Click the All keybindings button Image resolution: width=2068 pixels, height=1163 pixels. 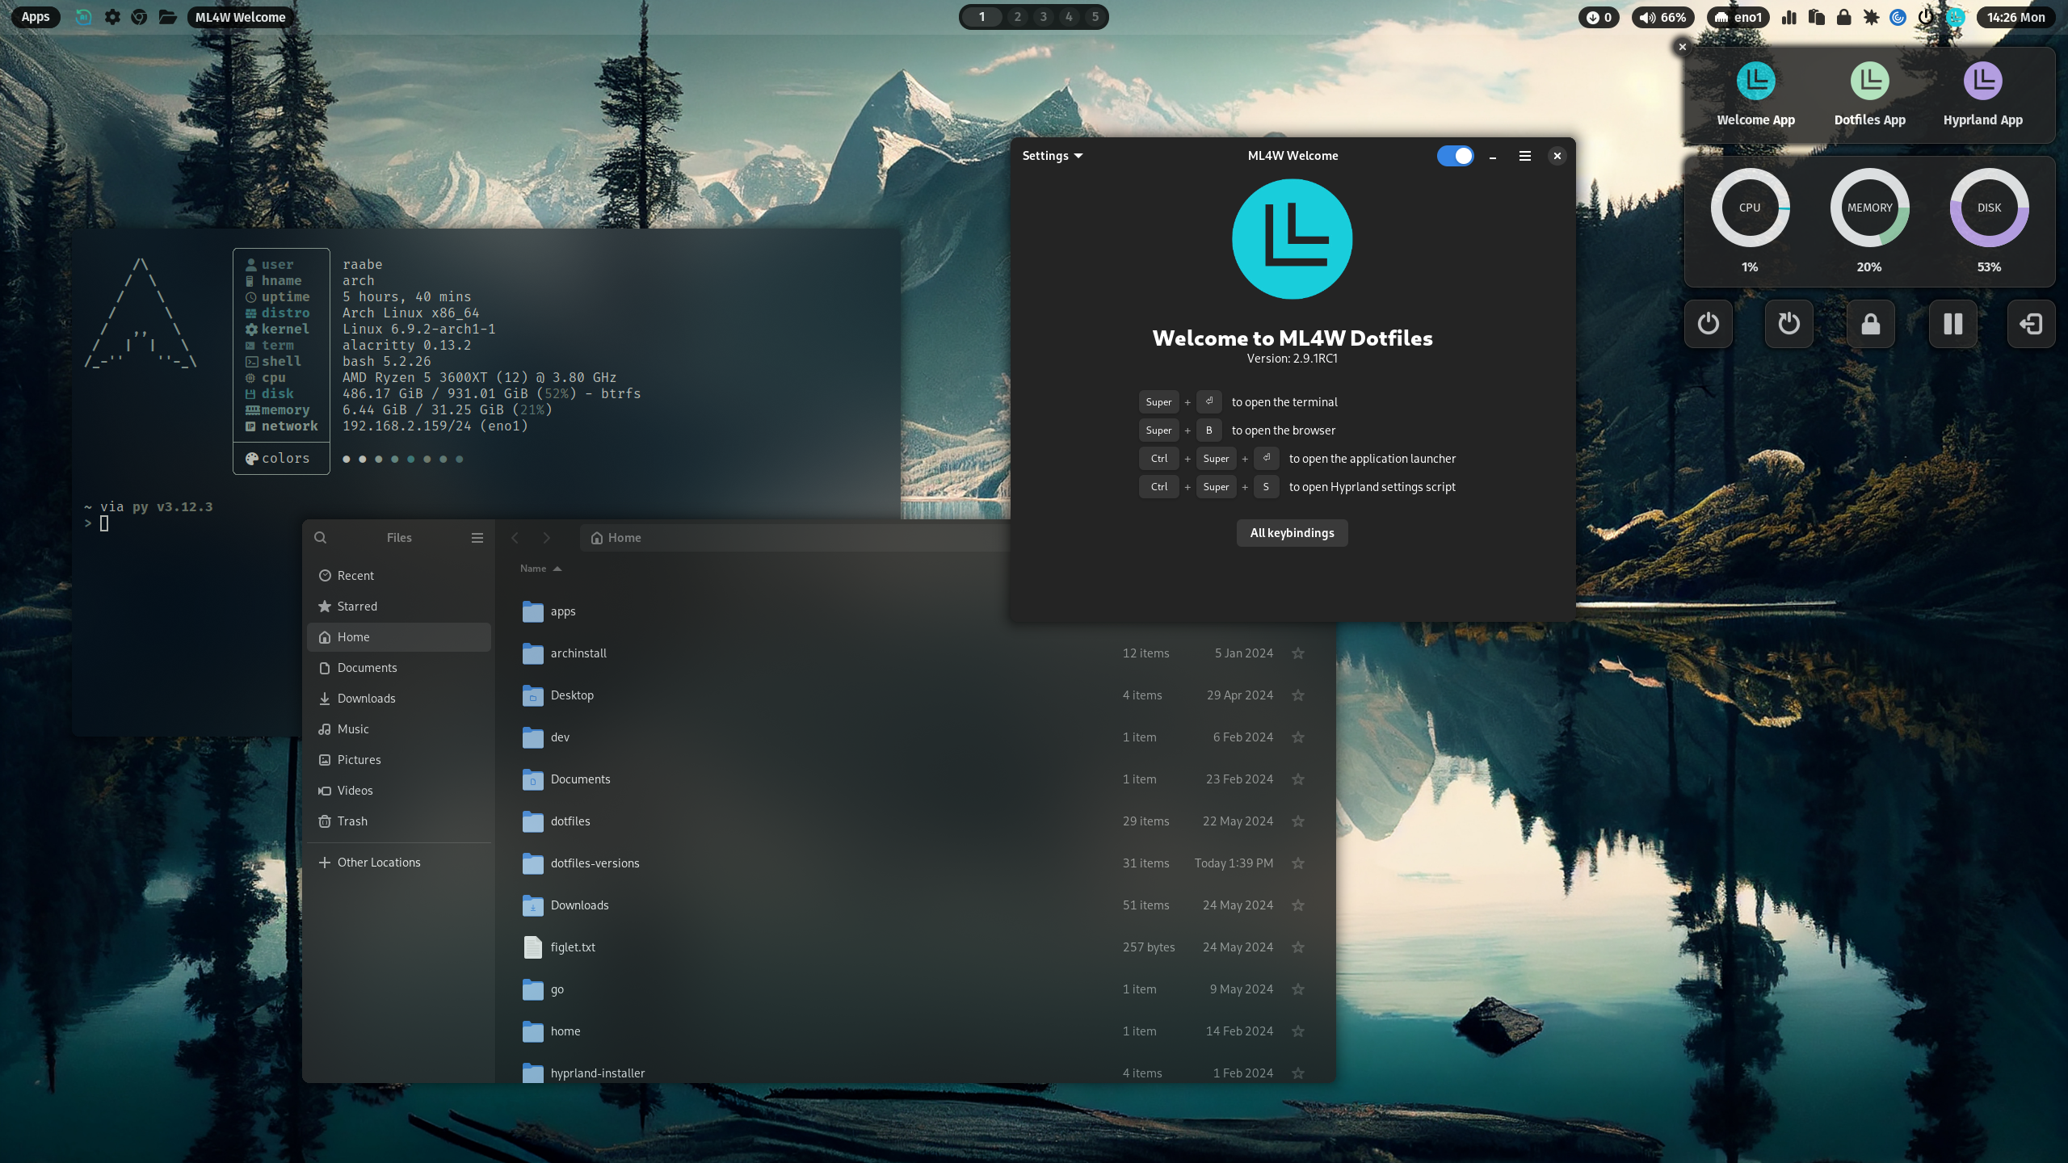tap(1291, 532)
